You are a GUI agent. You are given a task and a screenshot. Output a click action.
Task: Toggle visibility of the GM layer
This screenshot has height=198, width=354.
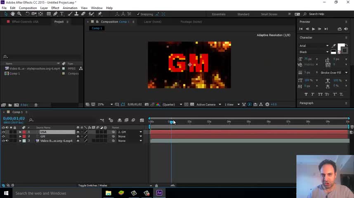click(3, 136)
